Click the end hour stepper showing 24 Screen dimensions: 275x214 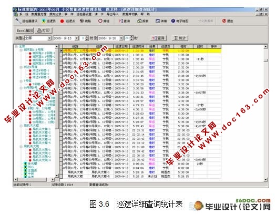click(x=129, y=38)
